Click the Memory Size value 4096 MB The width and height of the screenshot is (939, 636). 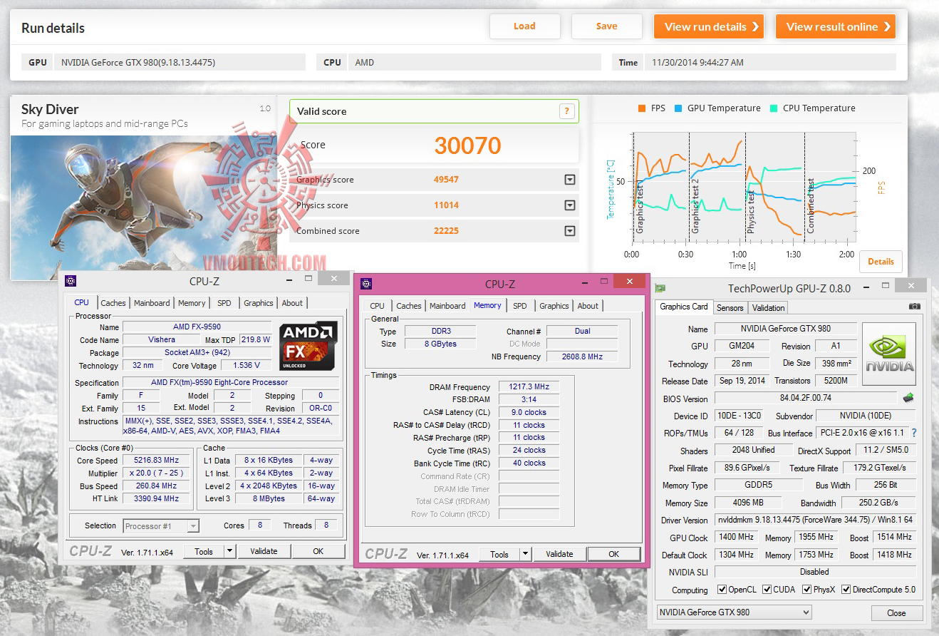(748, 503)
